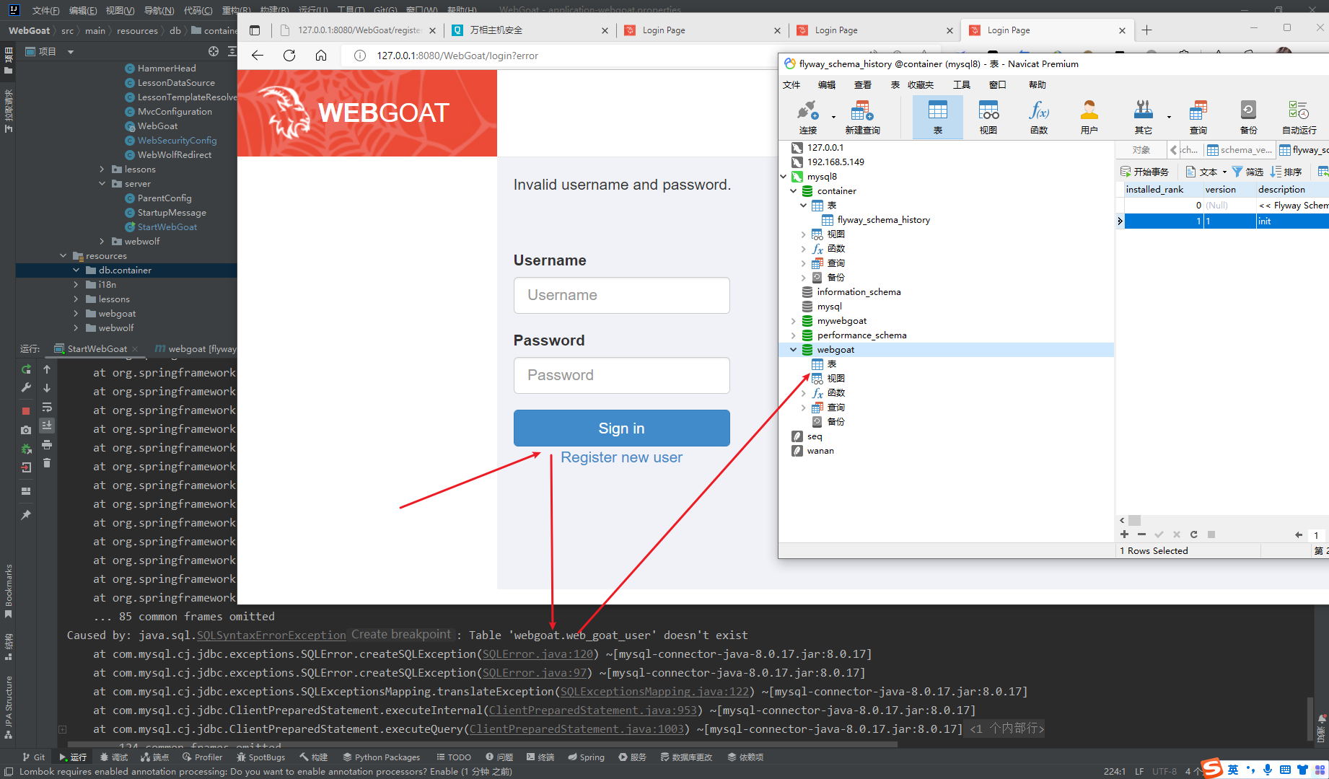Open Navicat's 收藏夹 menu
Image resolution: width=1329 pixels, height=779 pixels.
click(x=921, y=85)
